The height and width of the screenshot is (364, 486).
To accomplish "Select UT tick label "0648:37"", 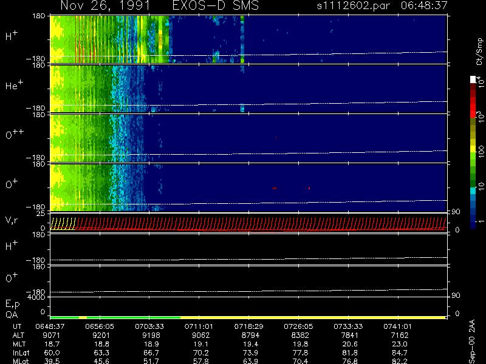I will pyautogui.click(x=50, y=326).
